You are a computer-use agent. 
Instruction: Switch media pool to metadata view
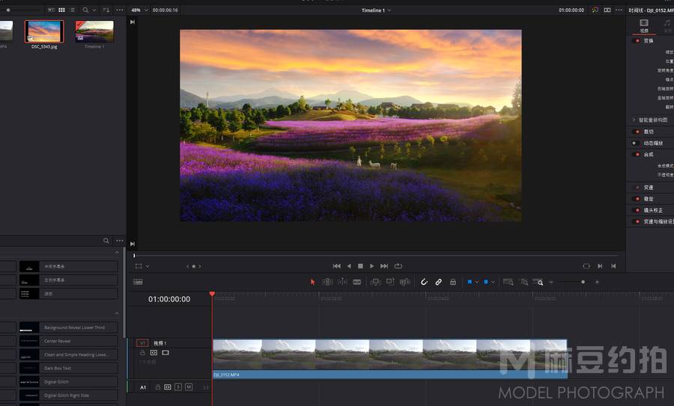pyautogui.click(x=51, y=10)
